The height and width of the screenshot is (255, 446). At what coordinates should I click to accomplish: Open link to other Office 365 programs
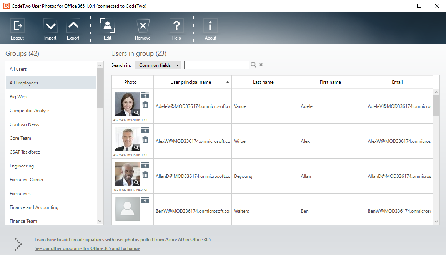point(87,248)
